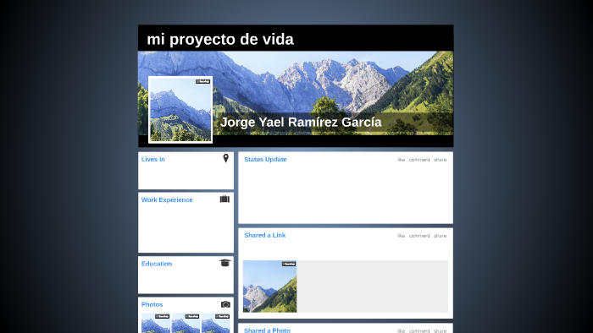
Task: Click the Status Update heading
Action: pos(265,159)
